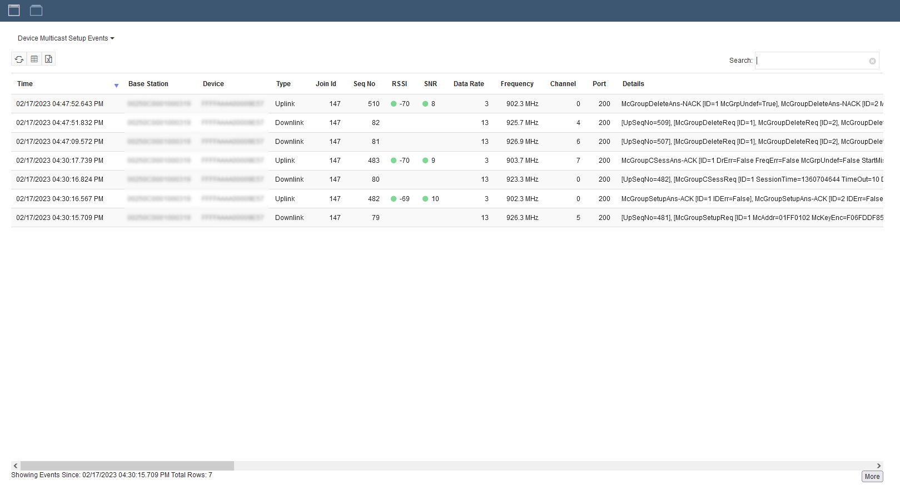Open the Device Multicast Setup Events dropdown
Image resolution: width=900 pixels, height=490 pixels.
pos(66,38)
